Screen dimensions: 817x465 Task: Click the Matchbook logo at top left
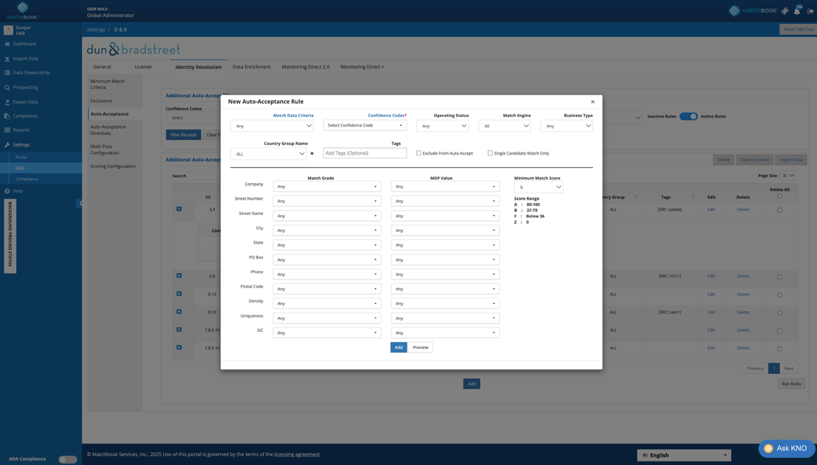23,10
